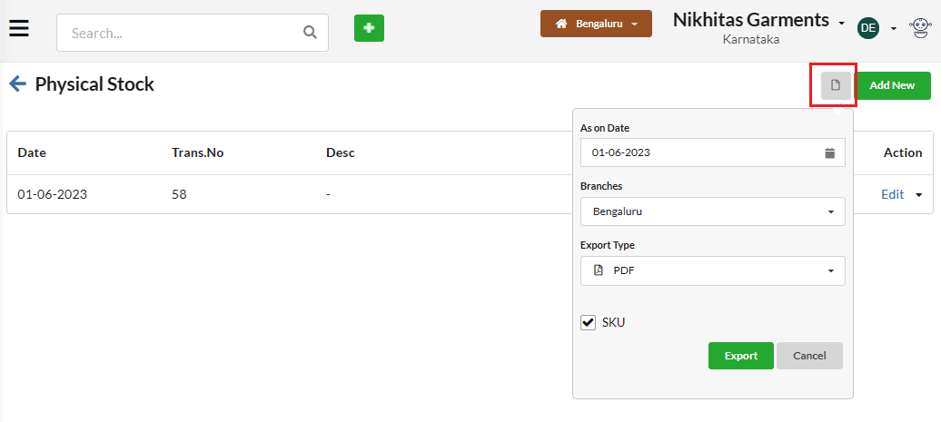Click the export document icon
Screen dimensions: 941x422
(x=836, y=85)
